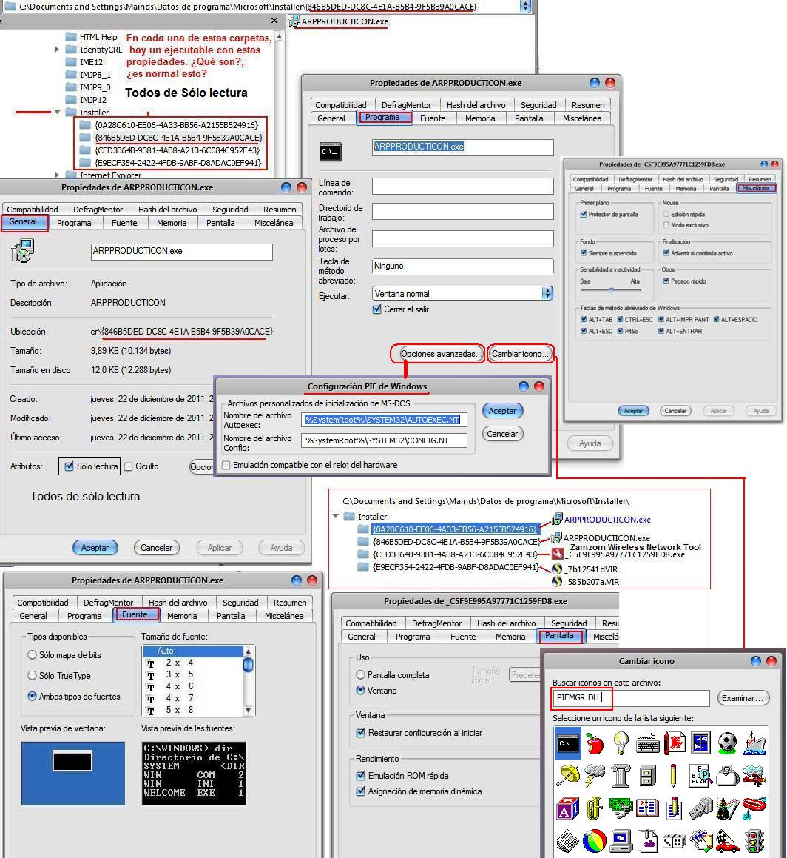The height and width of the screenshot is (858, 787).
Task: Select the pair of dice icon
Action: pos(674,841)
